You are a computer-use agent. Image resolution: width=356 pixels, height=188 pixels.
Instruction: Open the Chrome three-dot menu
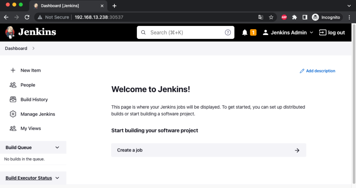349,17
